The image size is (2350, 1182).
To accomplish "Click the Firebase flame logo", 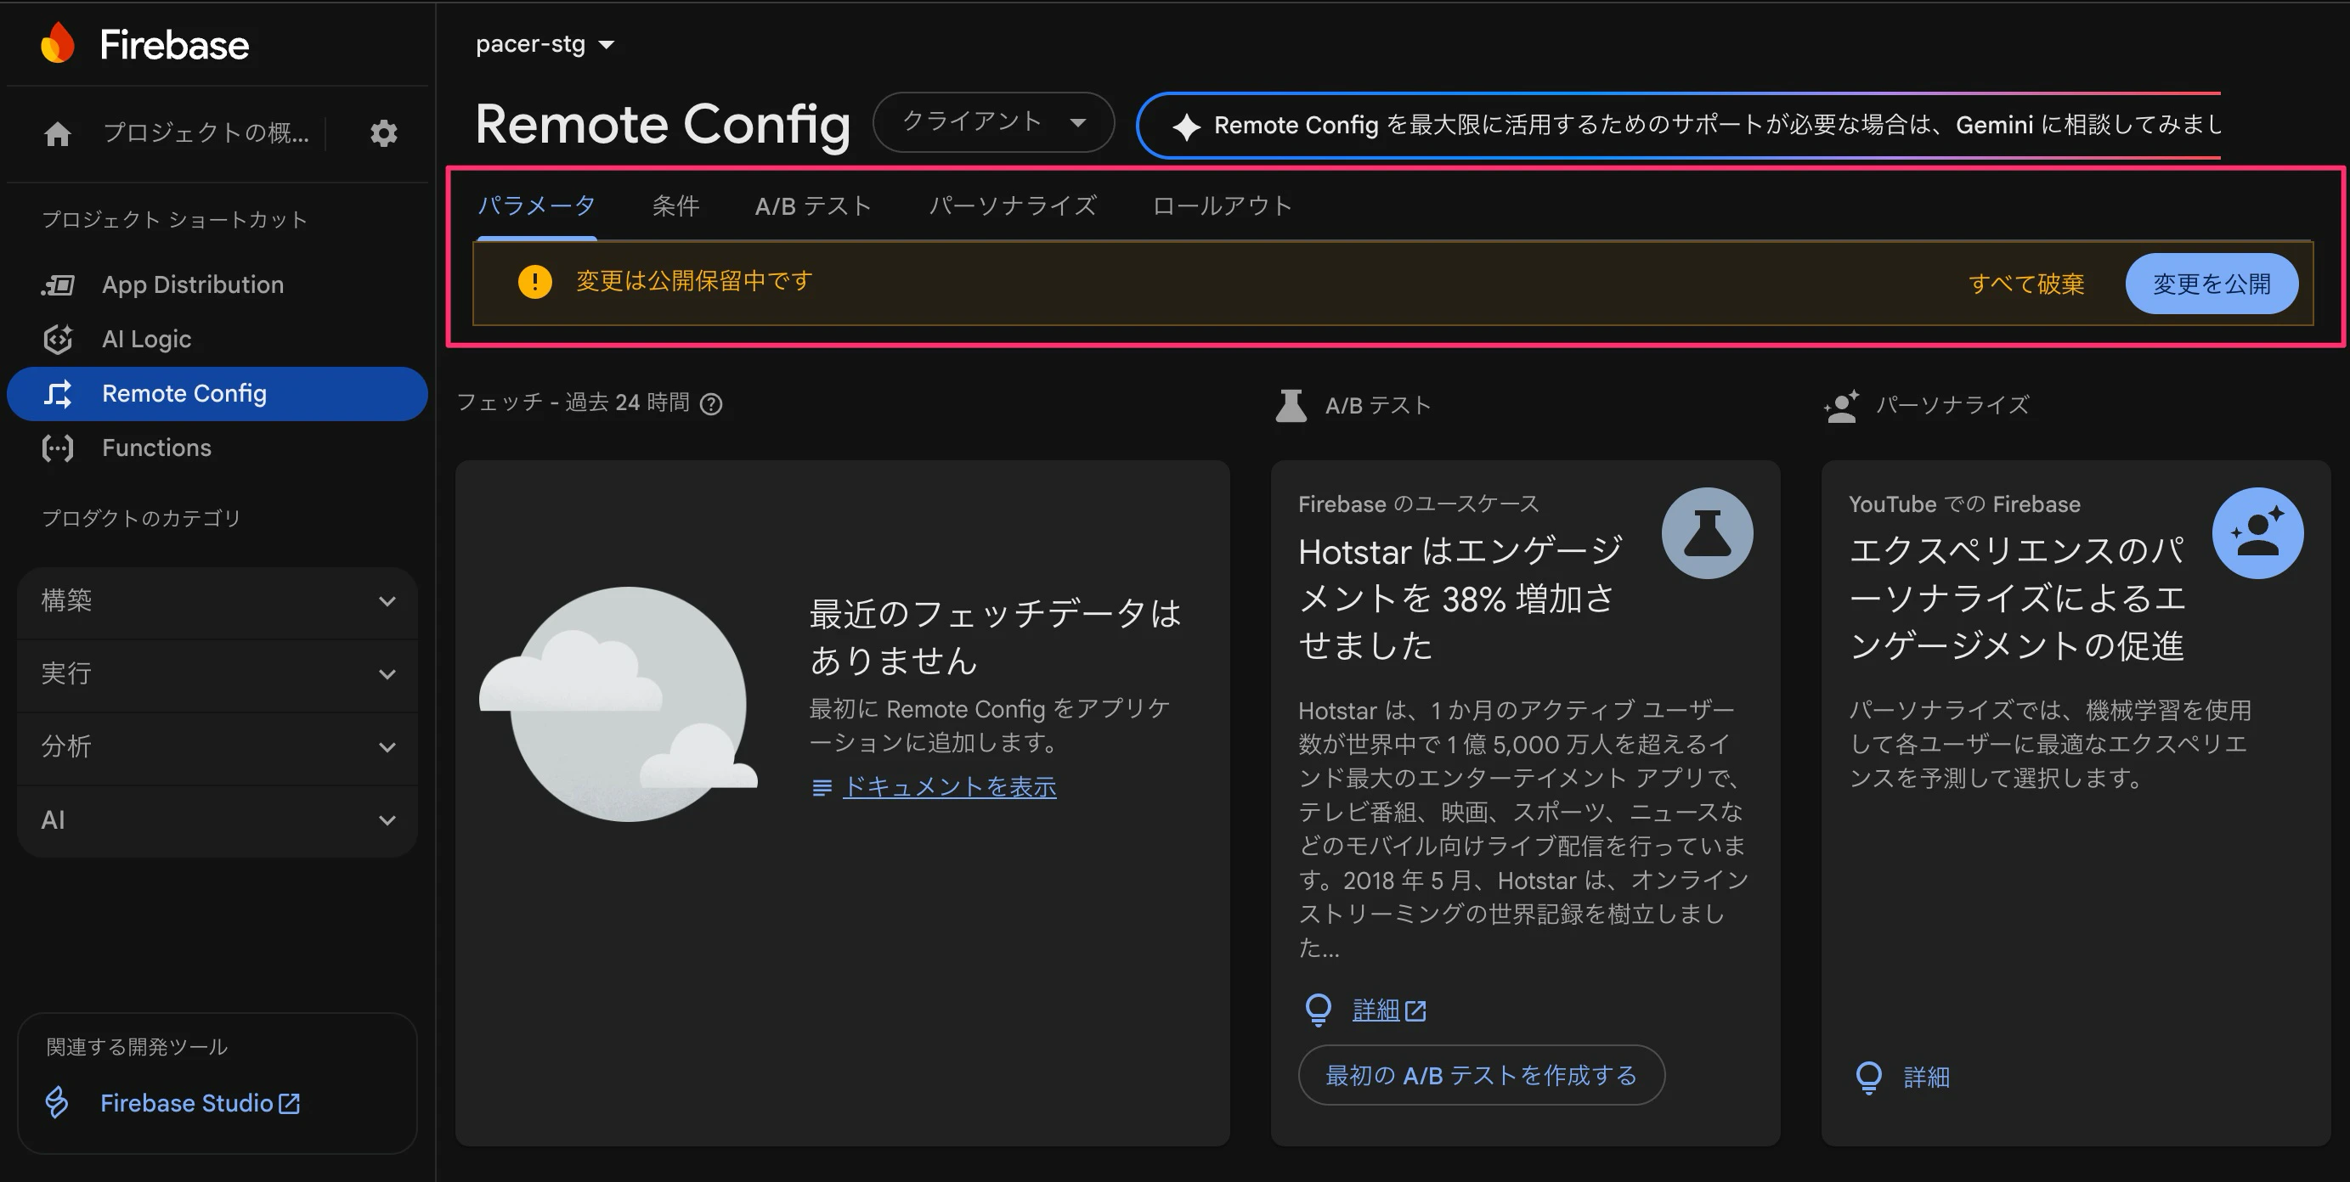I will click(x=58, y=42).
